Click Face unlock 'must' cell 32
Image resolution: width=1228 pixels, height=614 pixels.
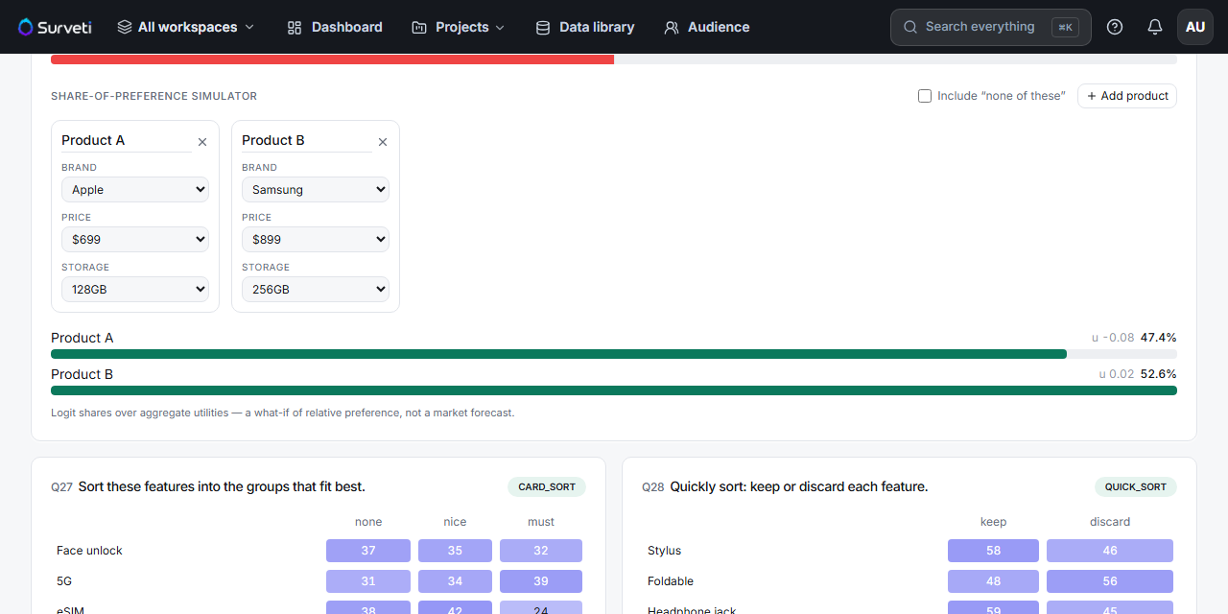[541, 551]
